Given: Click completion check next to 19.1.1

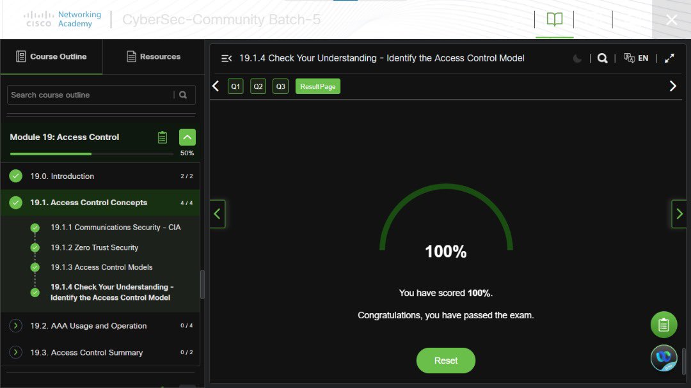Looking at the screenshot, I should point(35,228).
